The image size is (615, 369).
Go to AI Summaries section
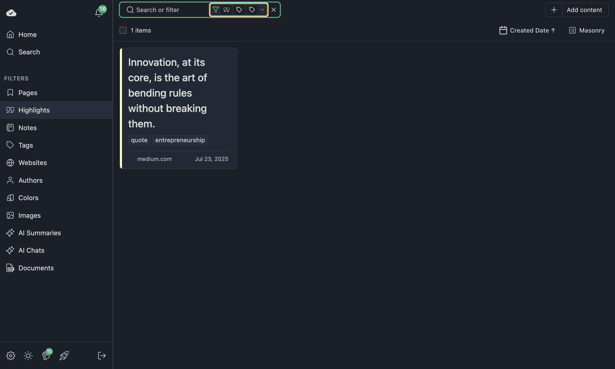(40, 233)
